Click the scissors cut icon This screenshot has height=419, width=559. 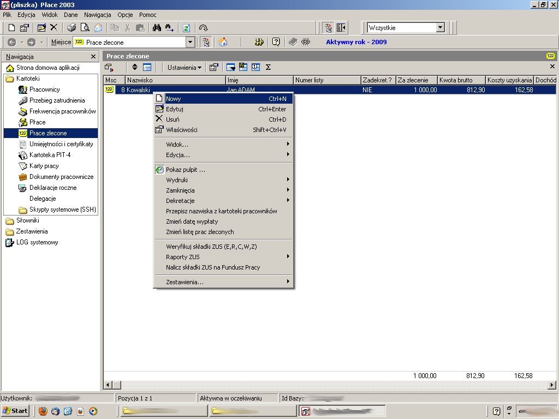(x=127, y=28)
